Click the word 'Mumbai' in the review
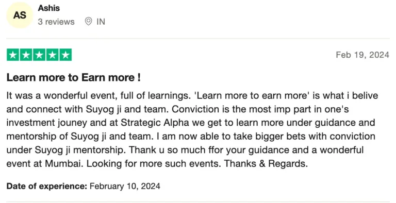Screen dimensions: 396x203 tap(63, 164)
